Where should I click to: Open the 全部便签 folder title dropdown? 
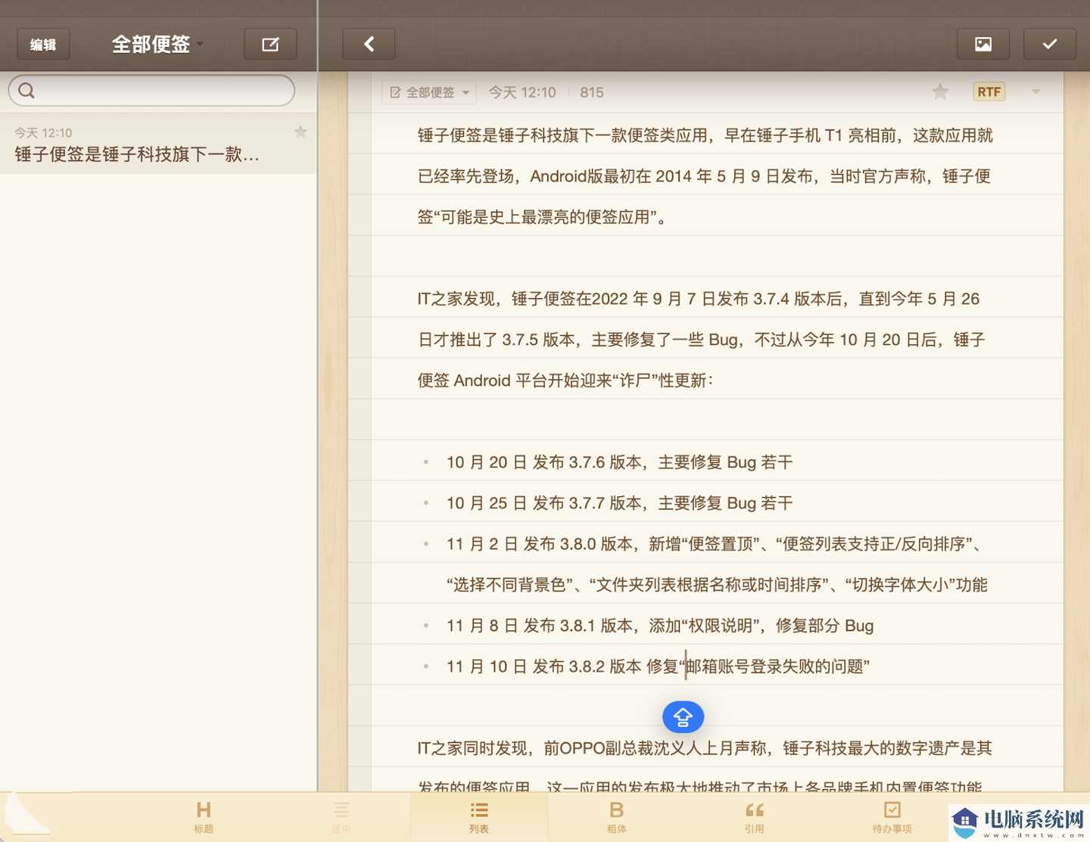click(157, 45)
